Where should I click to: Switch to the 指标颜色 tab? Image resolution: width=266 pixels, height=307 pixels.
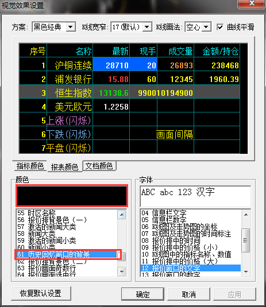click(x=30, y=166)
